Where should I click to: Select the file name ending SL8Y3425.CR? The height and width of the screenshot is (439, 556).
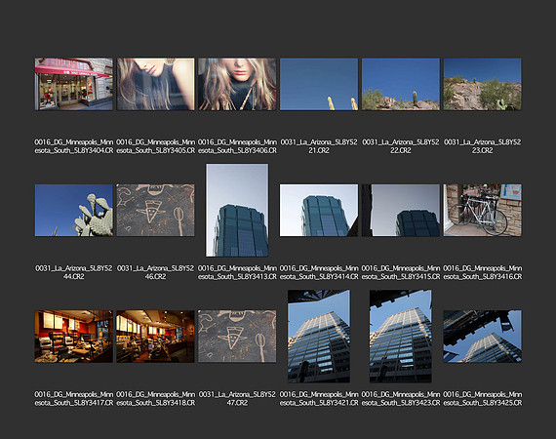click(x=482, y=399)
